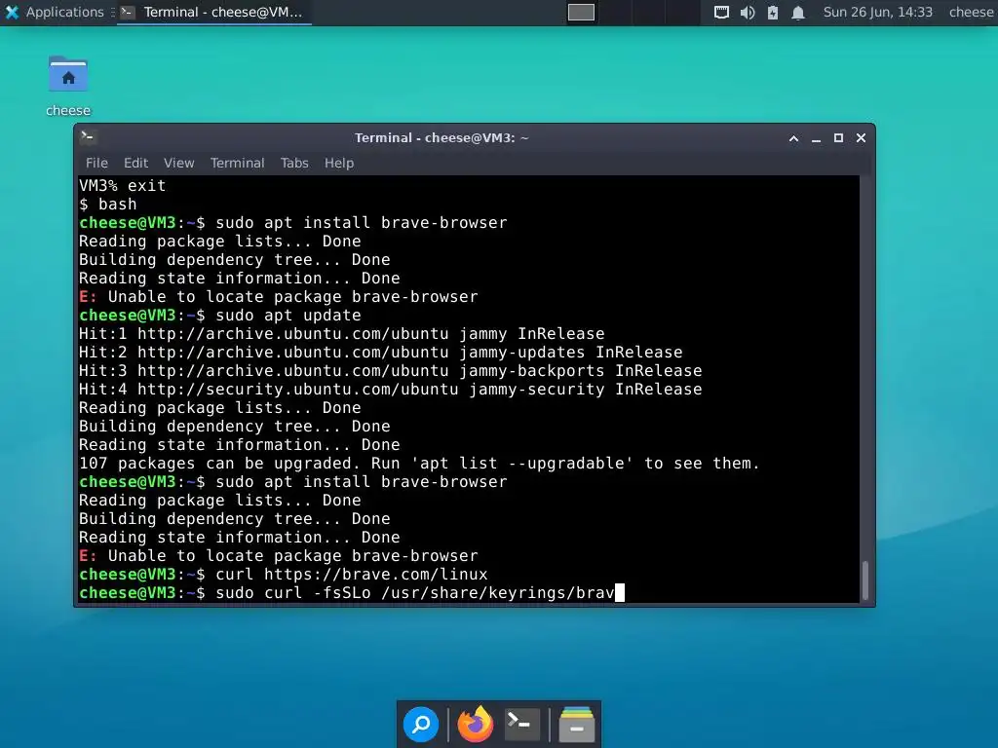Screen dimensions: 998x748
Task: Click the current 'sudo curl -fsSLo' input line
Action: point(352,592)
